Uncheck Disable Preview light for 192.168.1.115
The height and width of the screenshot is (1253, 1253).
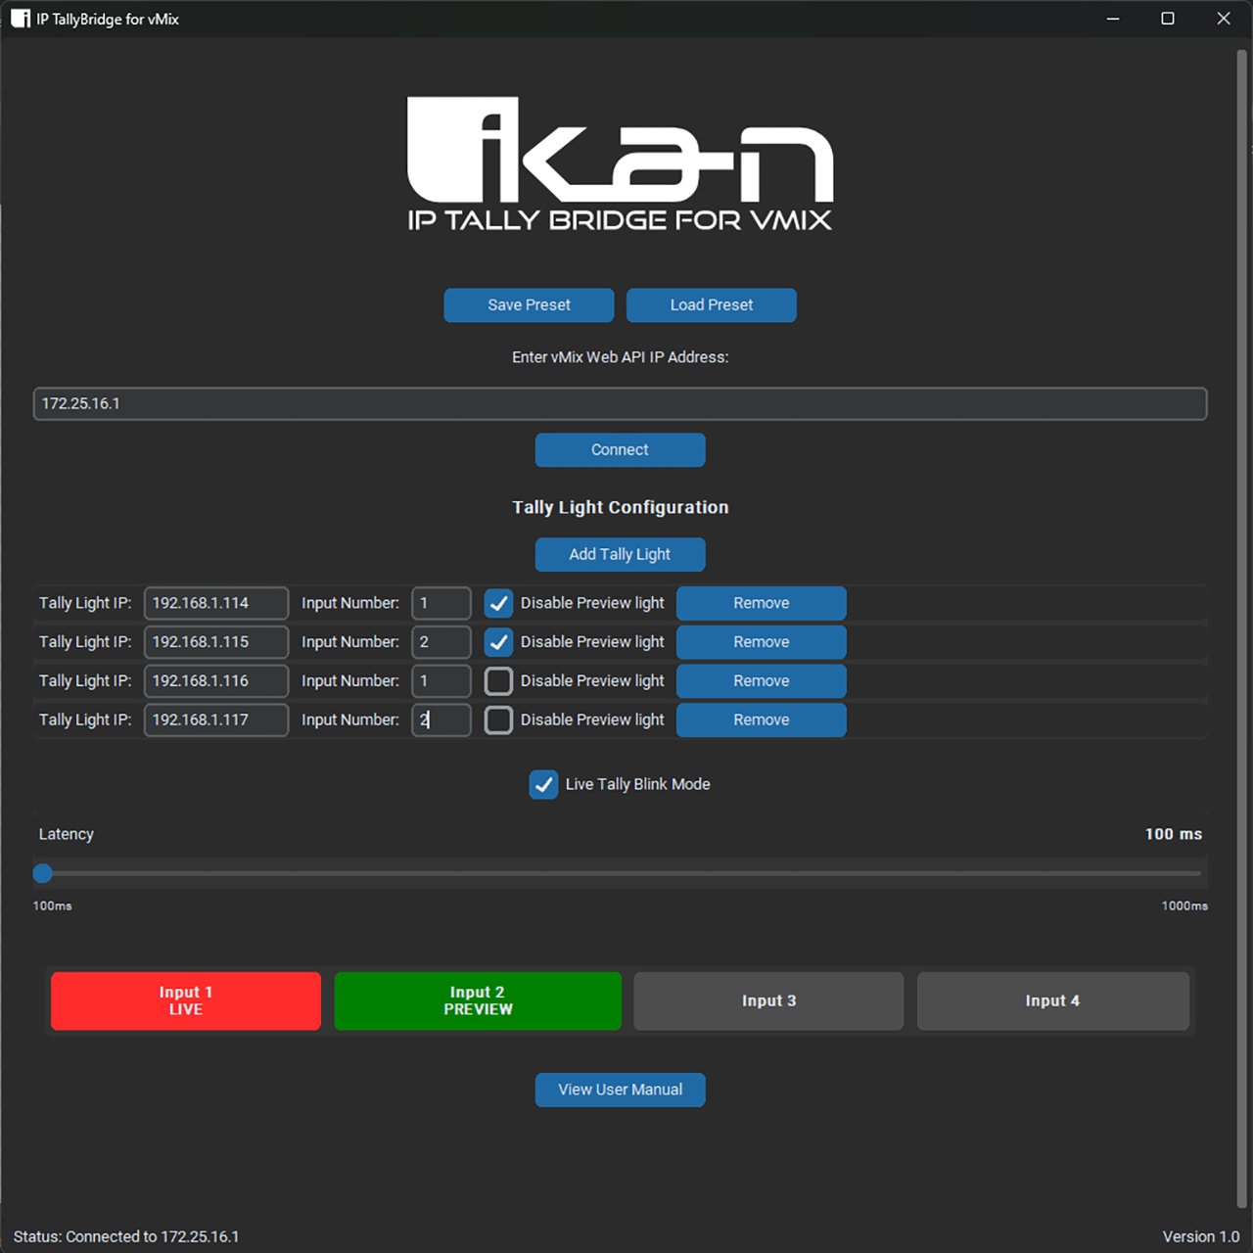(498, 642)
